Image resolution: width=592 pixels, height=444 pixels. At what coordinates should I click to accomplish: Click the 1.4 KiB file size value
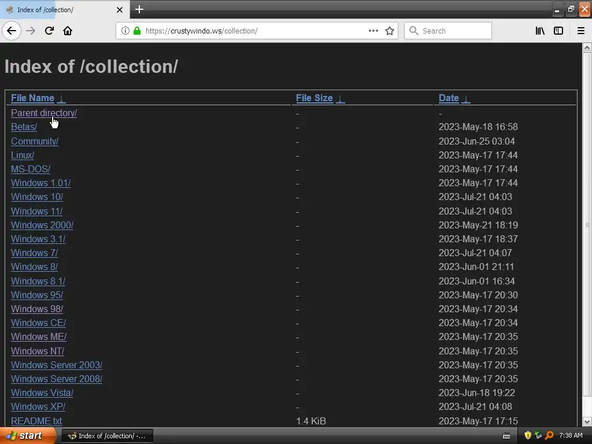[x=311, y=421]
